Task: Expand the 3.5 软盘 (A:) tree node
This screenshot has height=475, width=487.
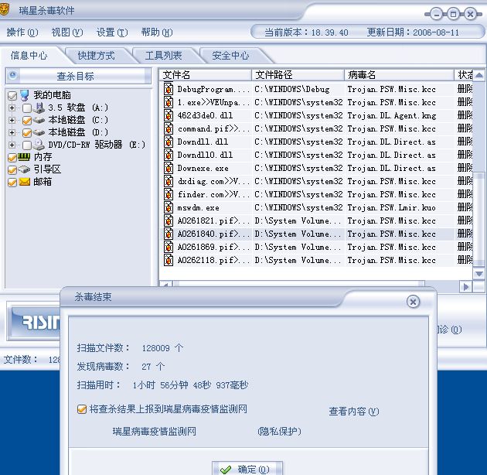Action: tap(12, 108)
